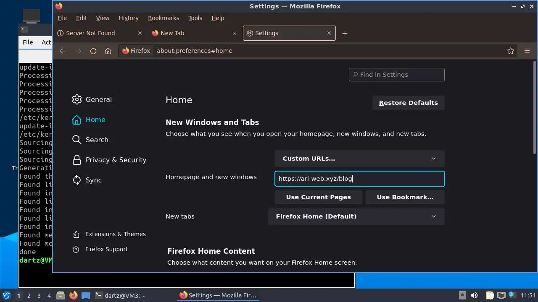Open the New tabs Firefox Home (Default) dropdown
538x302 pixels.
pos(356,216)
